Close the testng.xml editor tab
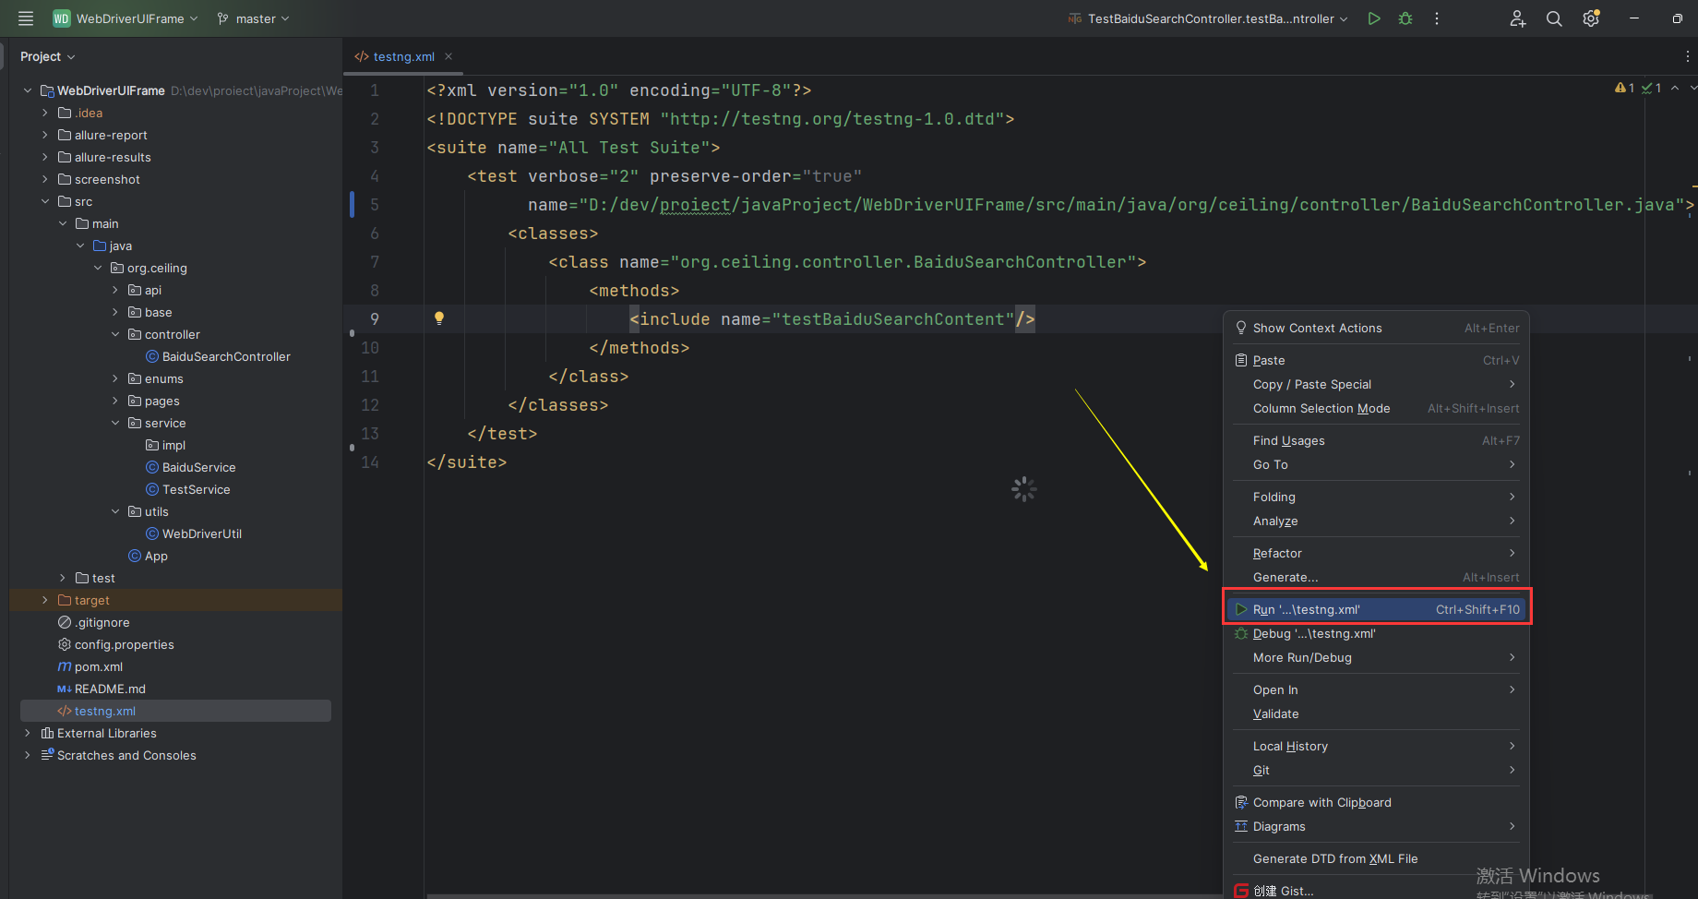The image size is (1698, 899). pos(448,56)
